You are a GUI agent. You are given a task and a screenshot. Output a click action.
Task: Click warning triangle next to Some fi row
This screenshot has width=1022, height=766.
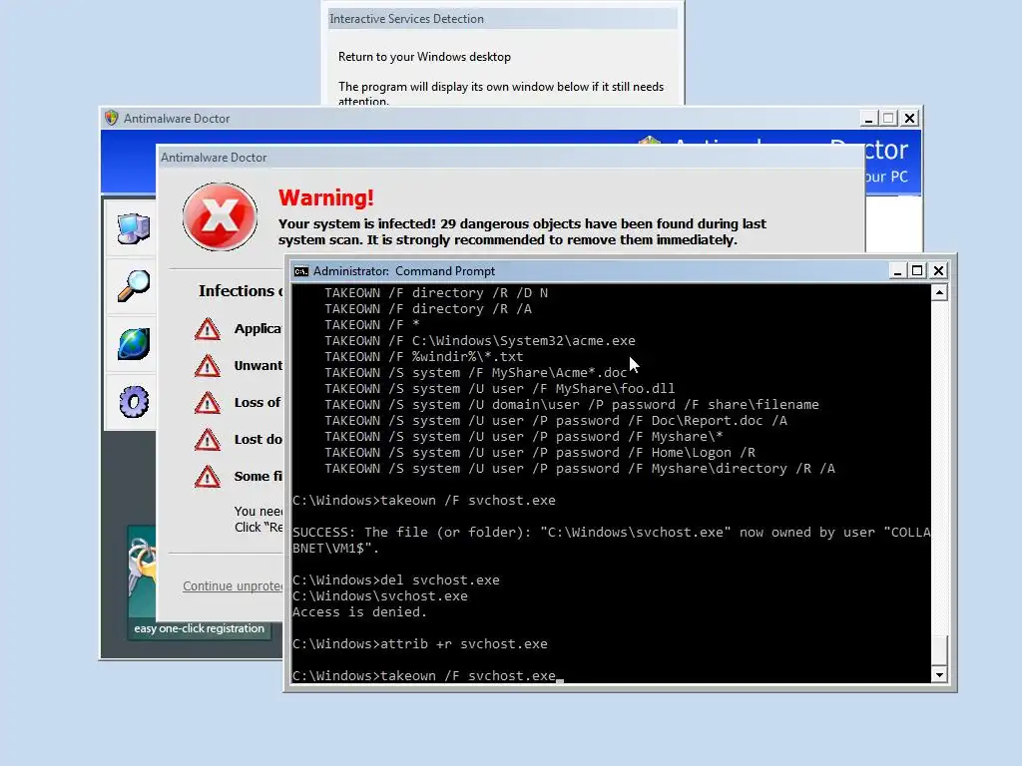pos(208,477)
